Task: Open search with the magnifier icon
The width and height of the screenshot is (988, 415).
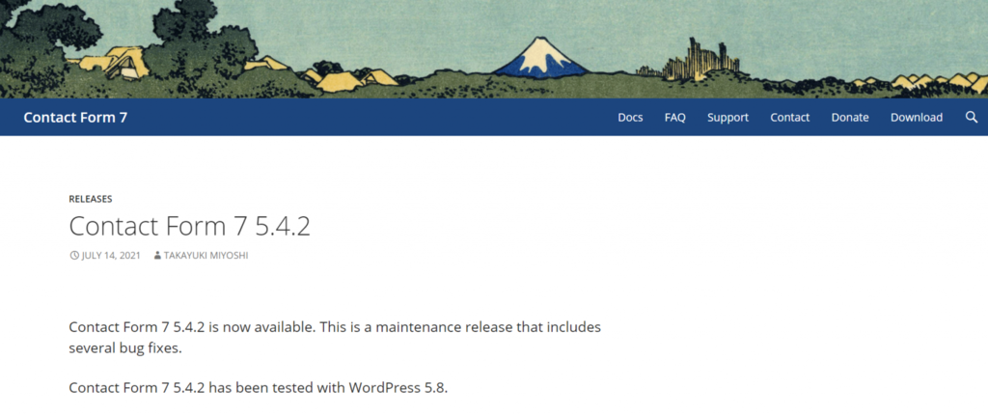Action: click(x=971, y=118)
